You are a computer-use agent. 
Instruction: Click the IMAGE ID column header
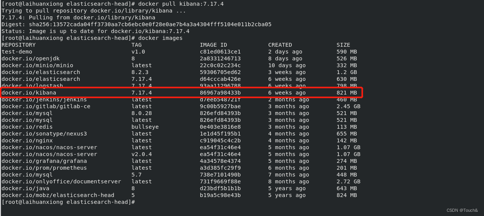click(x=214, y=45)
